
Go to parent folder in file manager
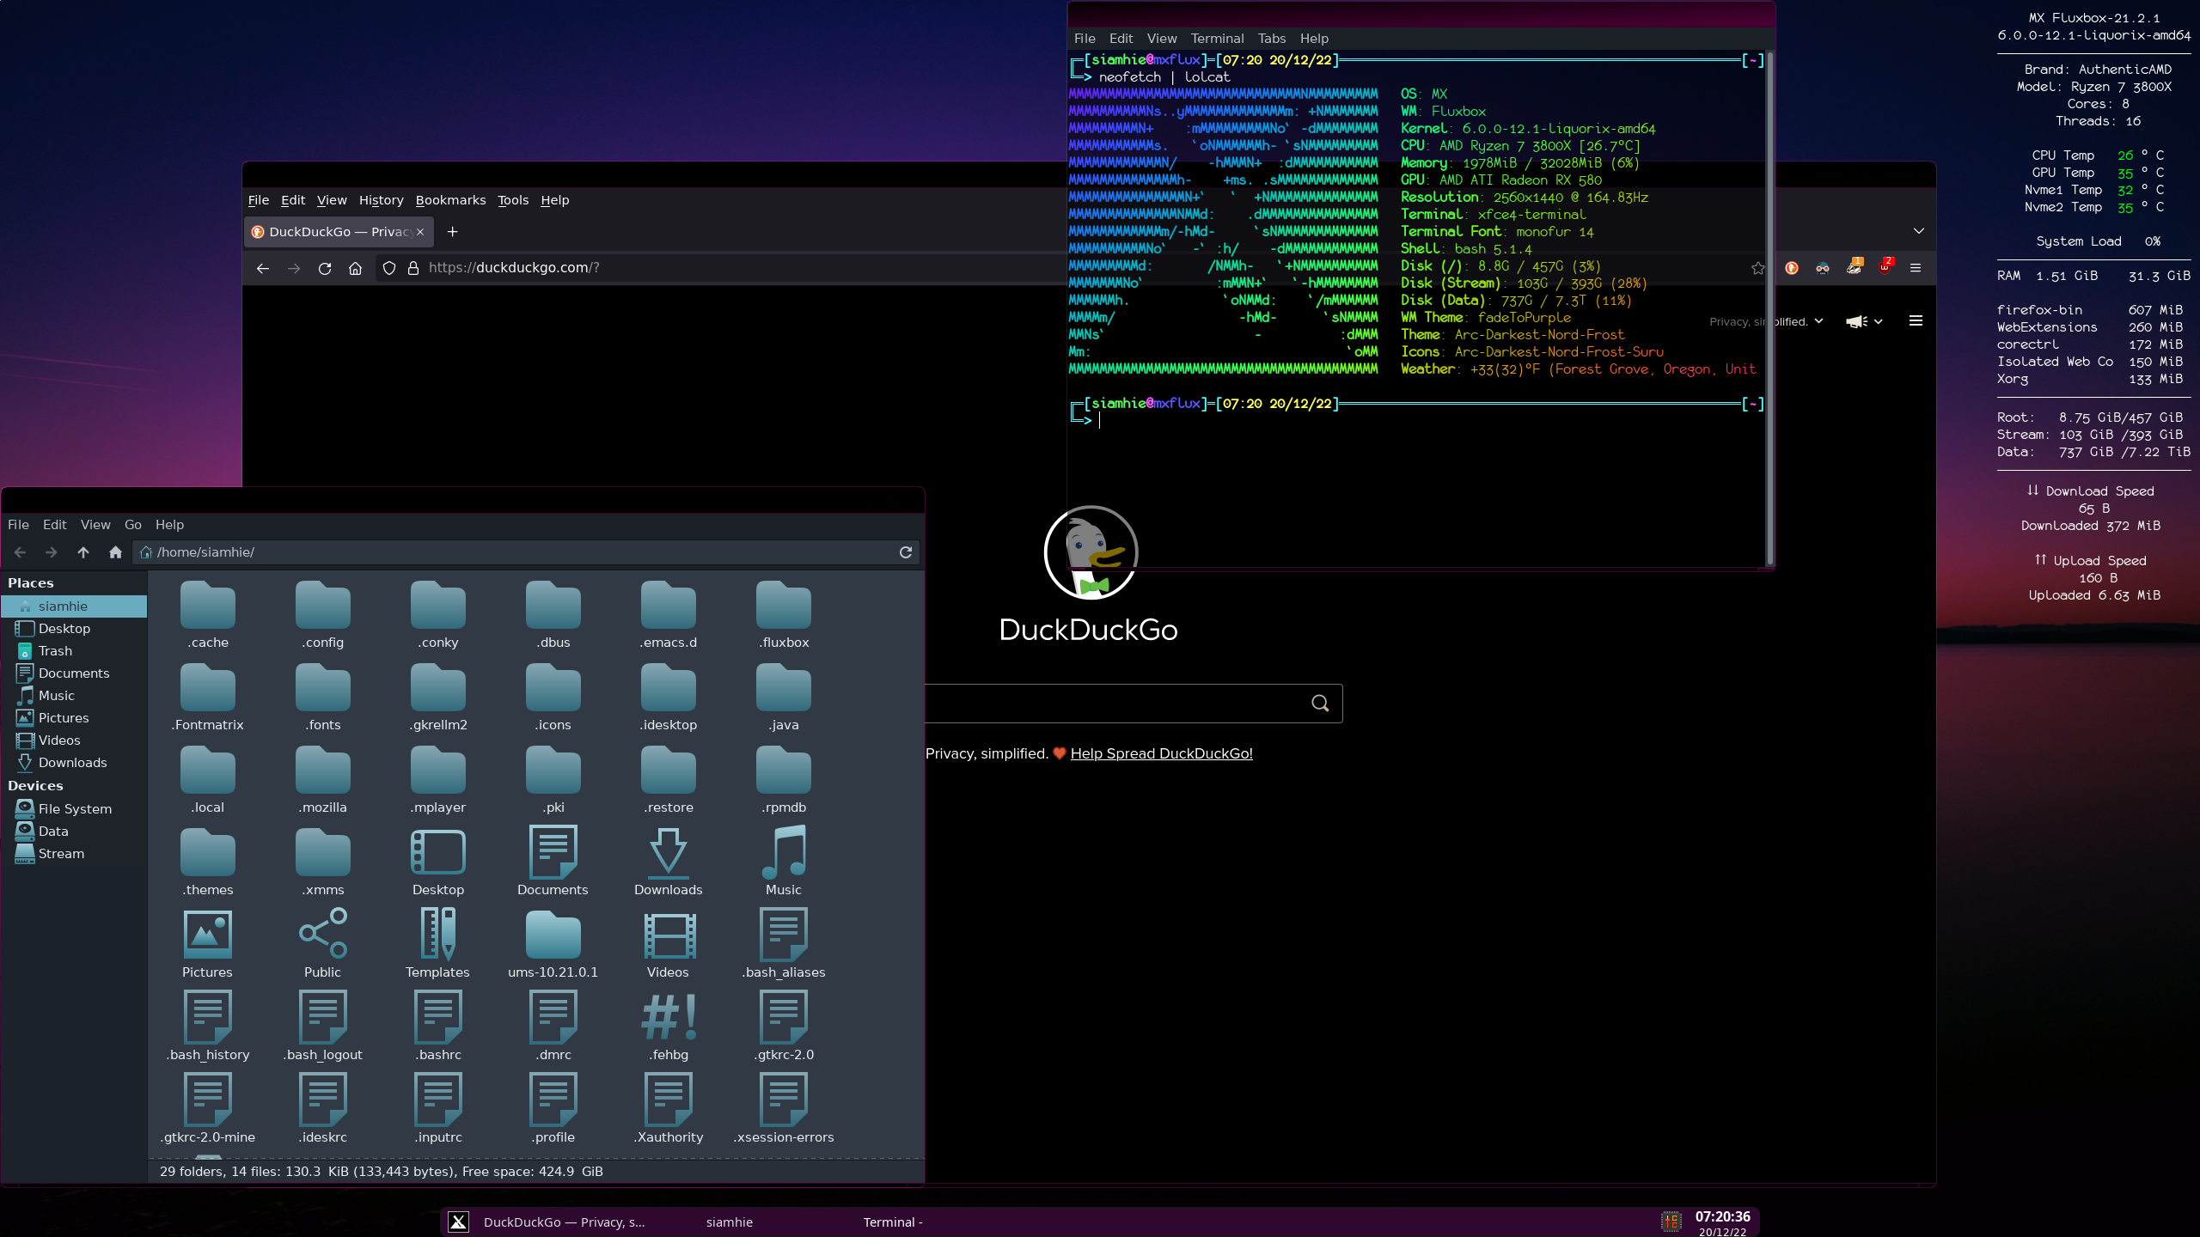point(83,552)
